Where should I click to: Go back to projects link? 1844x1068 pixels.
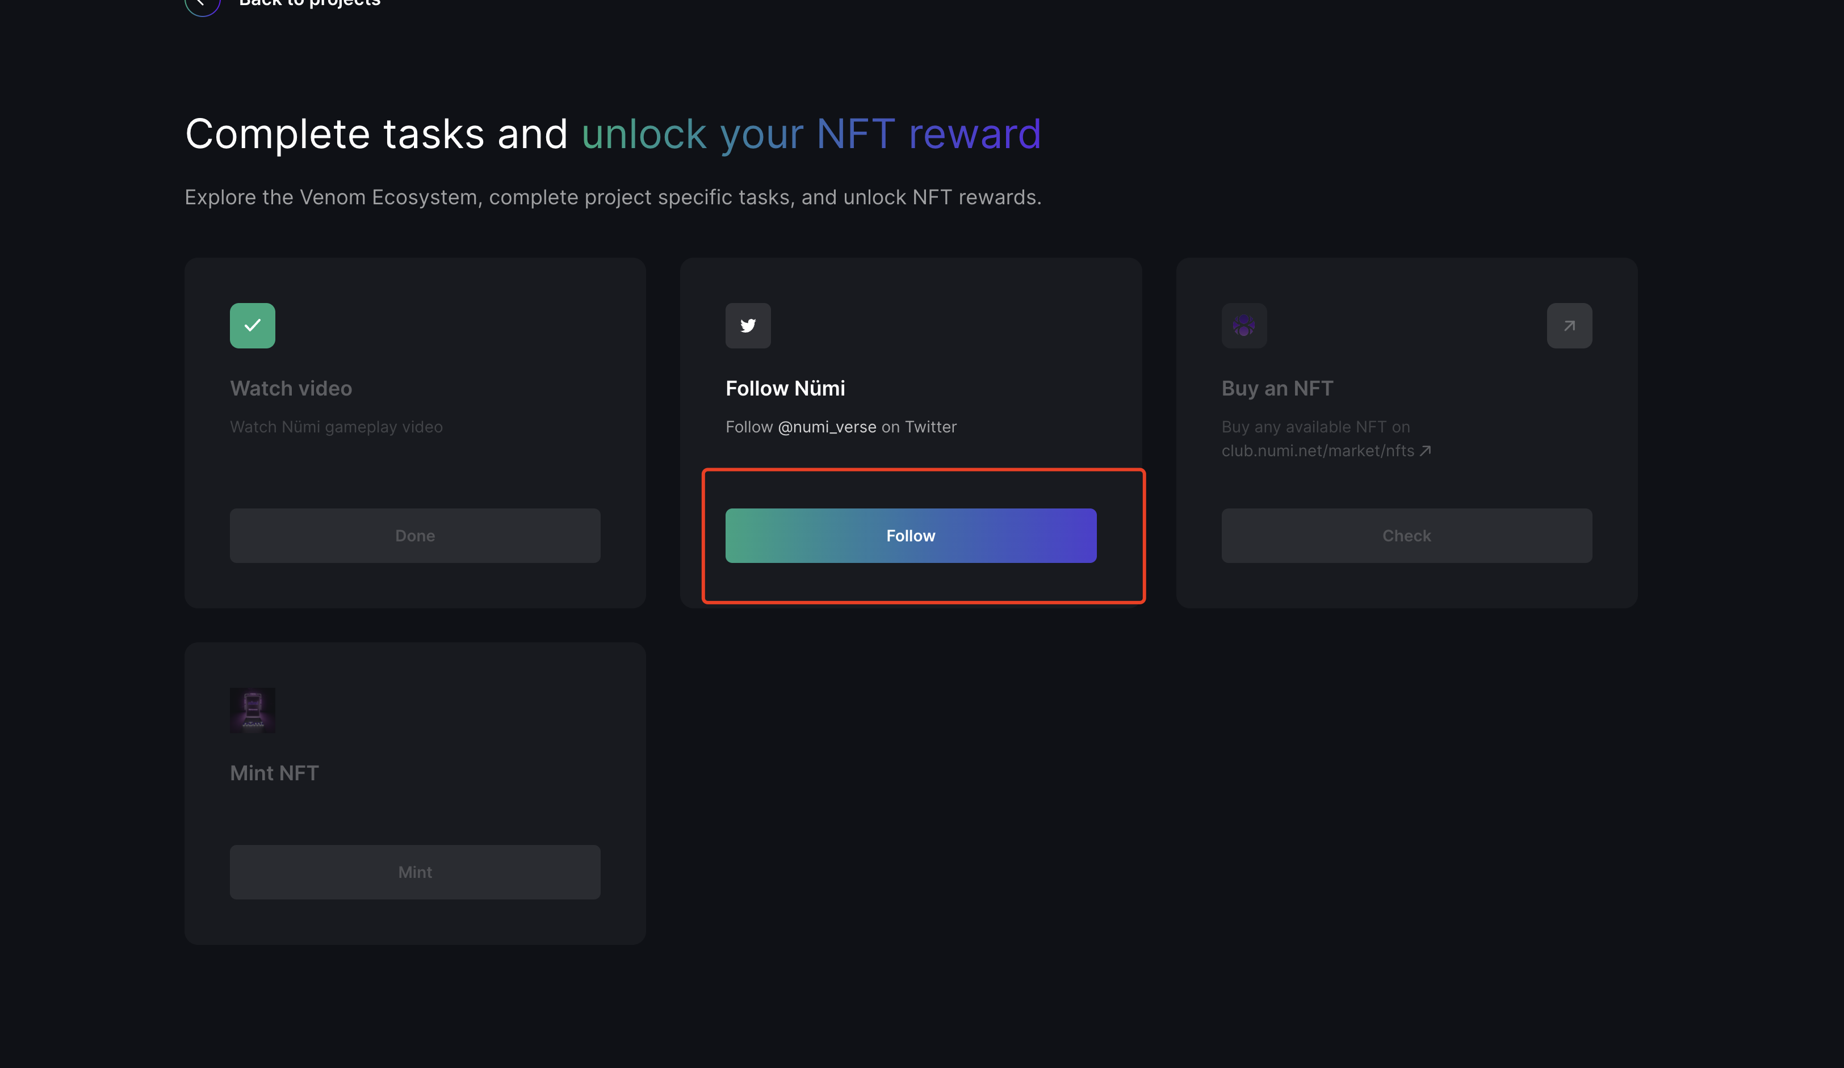309,3
